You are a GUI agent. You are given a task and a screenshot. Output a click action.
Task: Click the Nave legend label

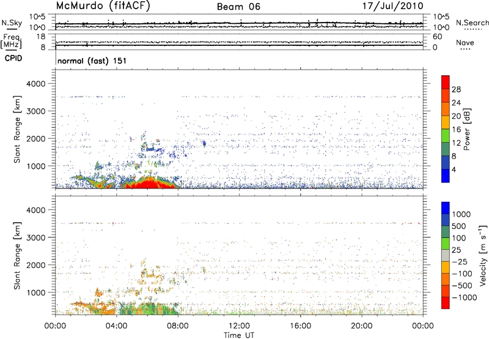tap(465, 43)
